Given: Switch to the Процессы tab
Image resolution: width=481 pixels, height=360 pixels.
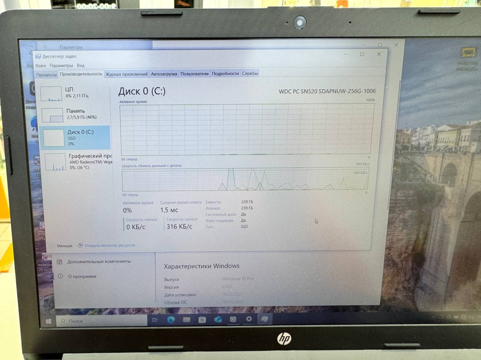Looking at the screenshot, I should (x=48, y=73).
